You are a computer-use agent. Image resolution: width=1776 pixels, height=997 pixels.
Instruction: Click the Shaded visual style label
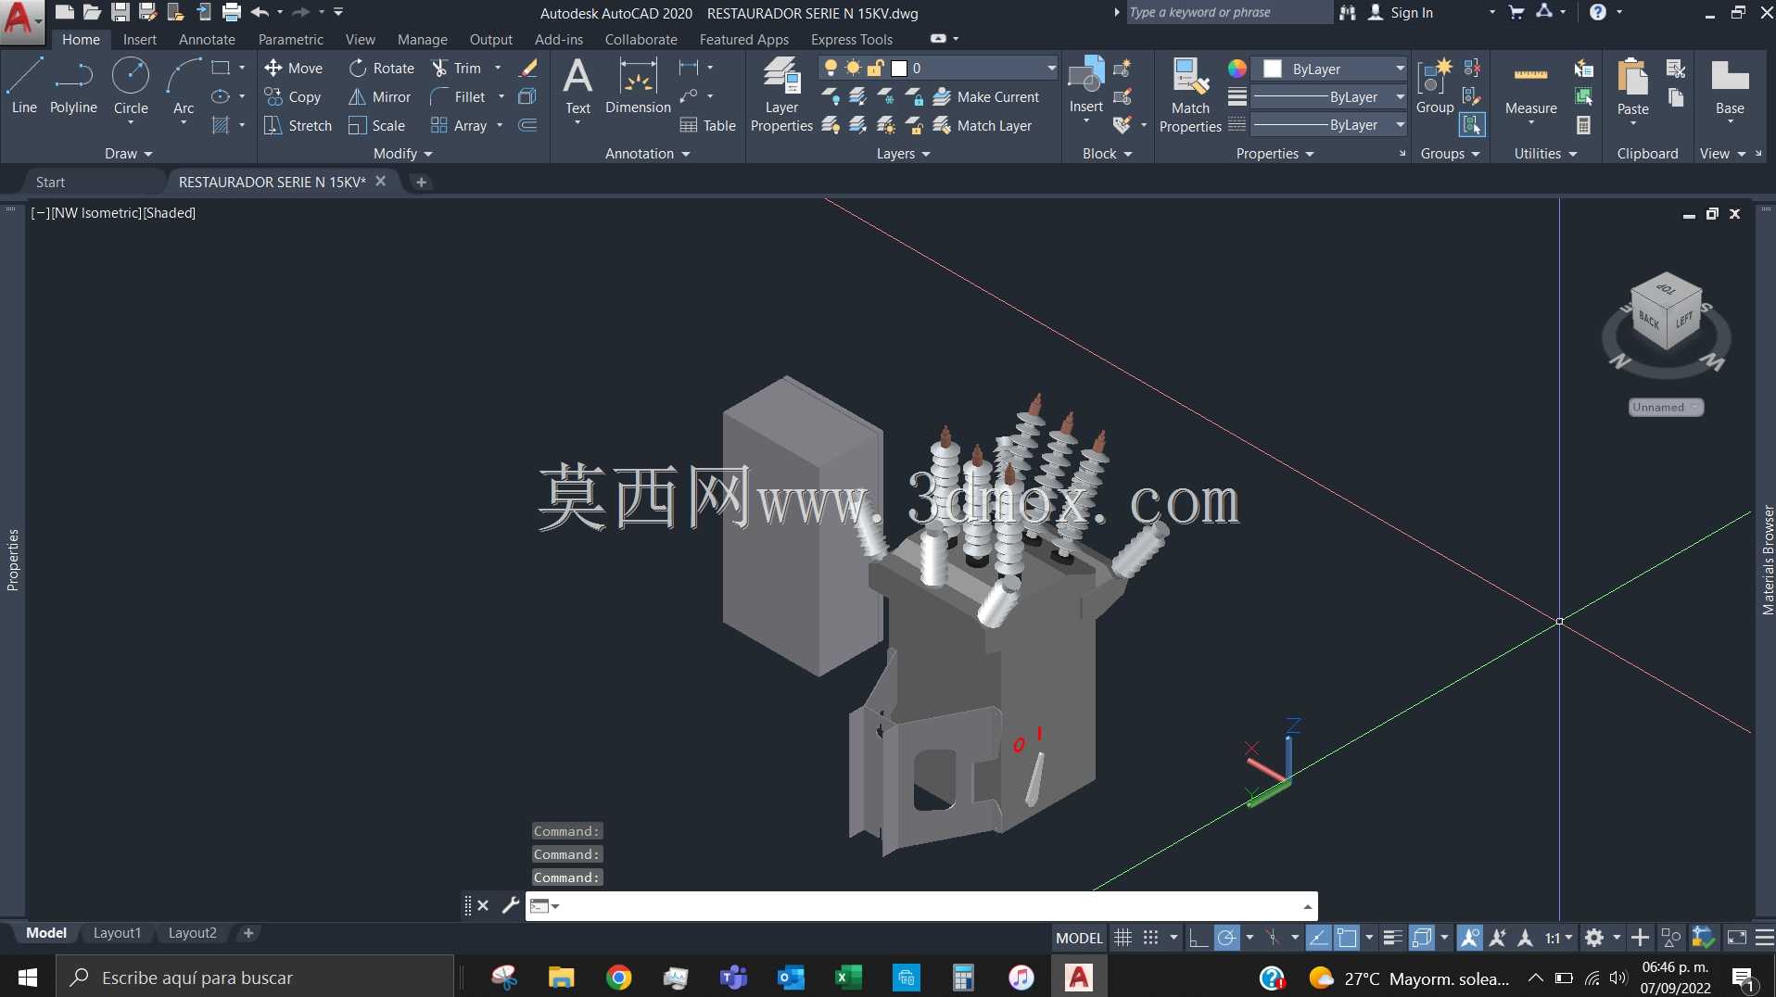(170, 212)
